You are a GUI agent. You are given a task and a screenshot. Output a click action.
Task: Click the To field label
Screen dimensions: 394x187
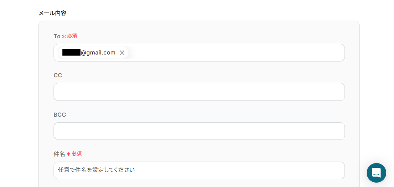(x=57, y=36)
